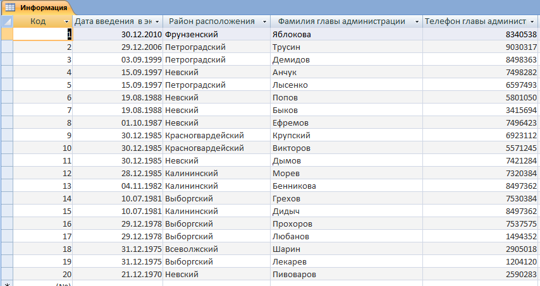
Task: Click the Код cell with value 1
Action: (43, 34)
